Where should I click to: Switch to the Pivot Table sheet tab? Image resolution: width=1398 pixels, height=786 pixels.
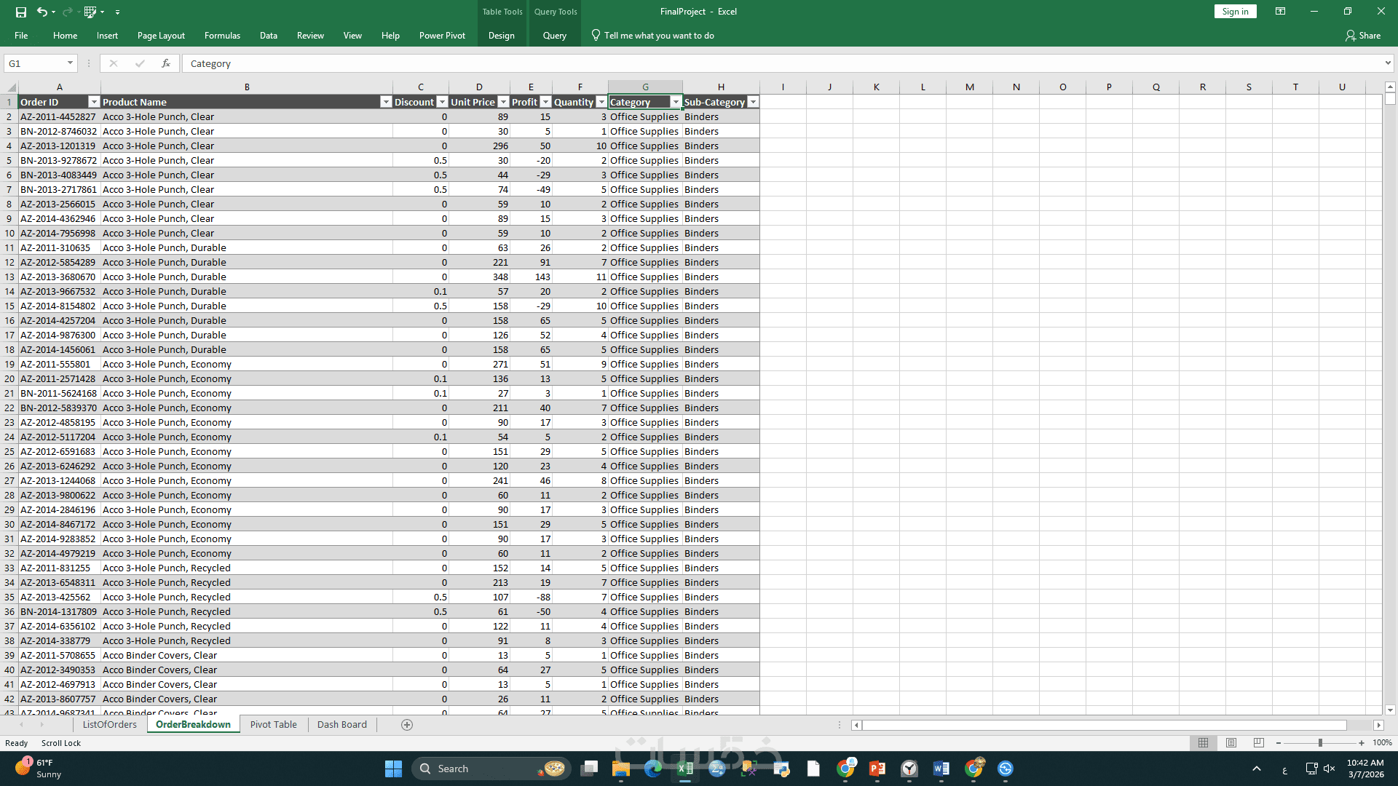[273, 725]
